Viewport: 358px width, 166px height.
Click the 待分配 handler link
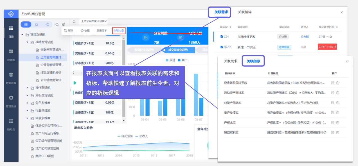pos(305,37)
